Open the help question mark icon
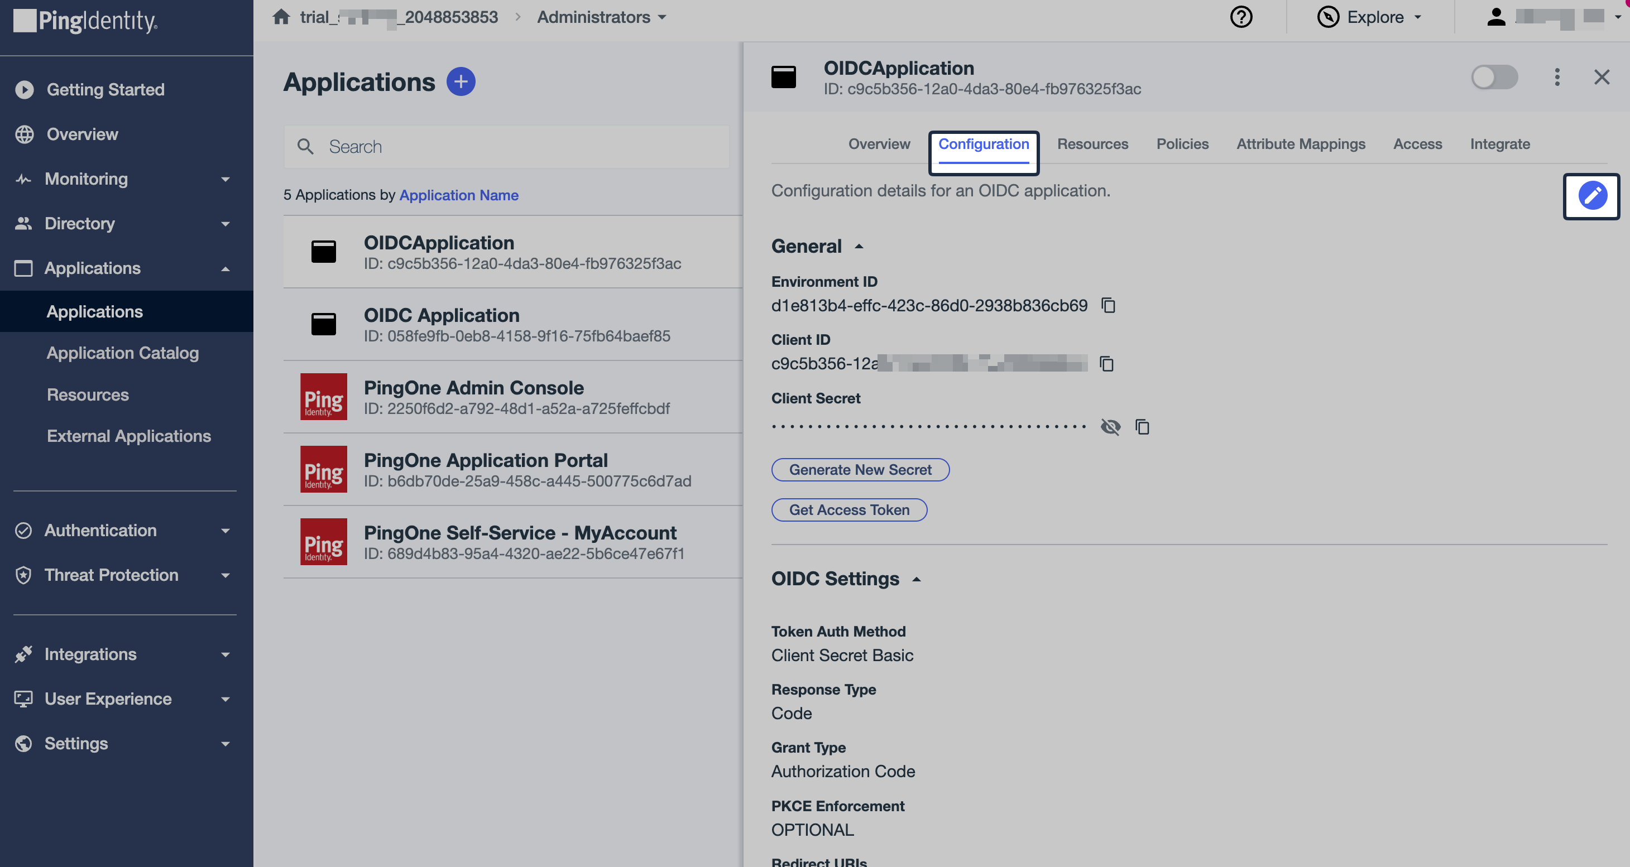The image size is (1630, 867). click(x=1241, y=17)
